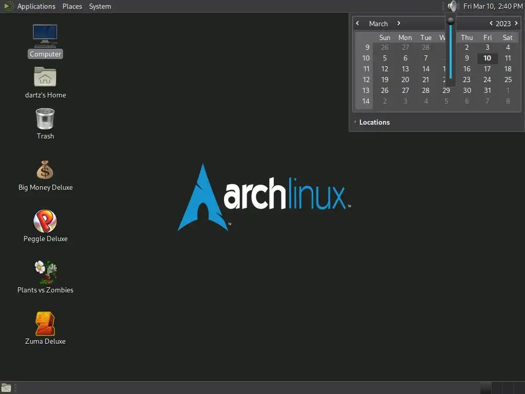
Task: Select March 18 in the calendar
Action: pos(508,69)
